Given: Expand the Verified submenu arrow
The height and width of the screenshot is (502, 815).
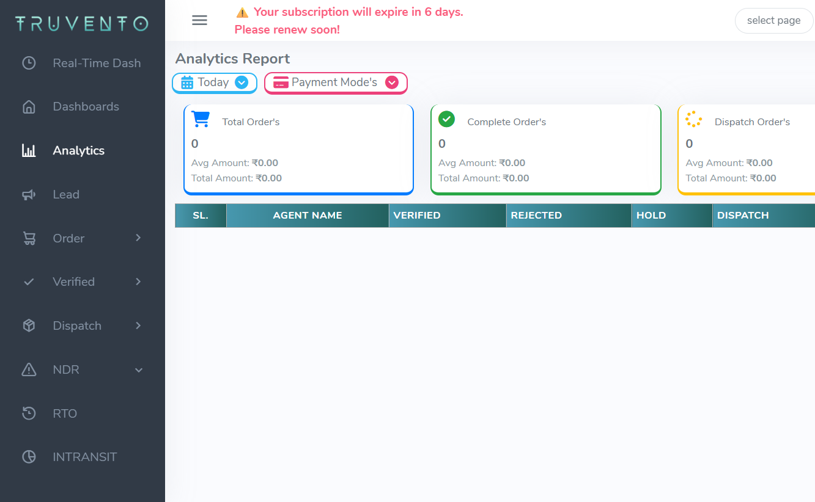Looking at the screenshot, I should point(138,282).
